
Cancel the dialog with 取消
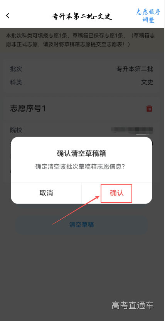(46, 193)
